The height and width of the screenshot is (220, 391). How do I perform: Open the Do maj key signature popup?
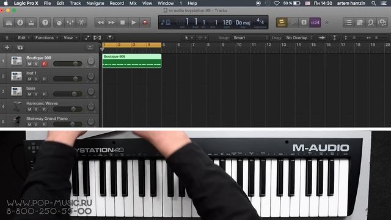click(243, 23)
